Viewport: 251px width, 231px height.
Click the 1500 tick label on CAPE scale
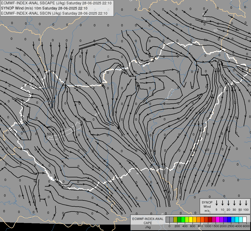tap(216, 226)
